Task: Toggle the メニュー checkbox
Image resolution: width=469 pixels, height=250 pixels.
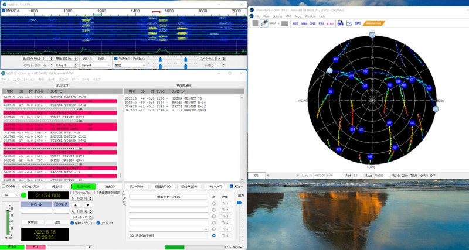Action: tap(231, 186)
